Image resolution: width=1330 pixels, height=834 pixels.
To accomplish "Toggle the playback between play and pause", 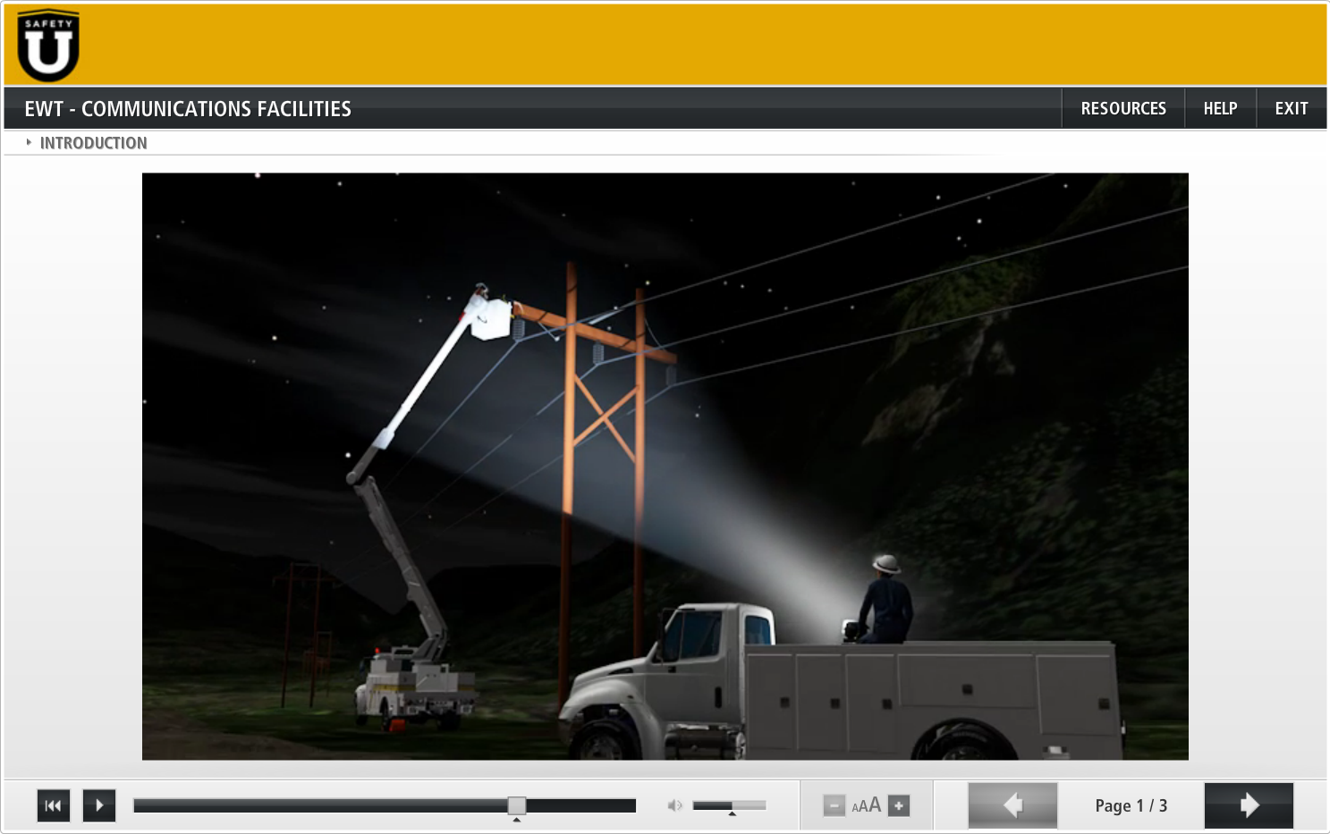I will click(x=98, y=805).
